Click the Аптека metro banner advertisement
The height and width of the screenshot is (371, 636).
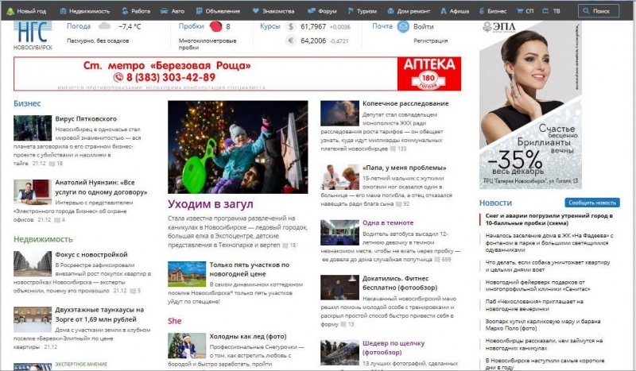click(x=237, y=74)
